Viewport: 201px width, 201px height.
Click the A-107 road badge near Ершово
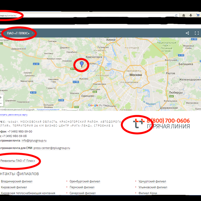click(36, 64)
